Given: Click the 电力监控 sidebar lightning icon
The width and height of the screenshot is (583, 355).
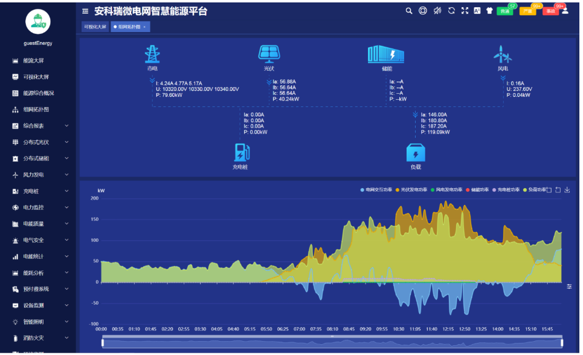Looking at the screenshot, I should pyautogui.click(x=15, y=207).
